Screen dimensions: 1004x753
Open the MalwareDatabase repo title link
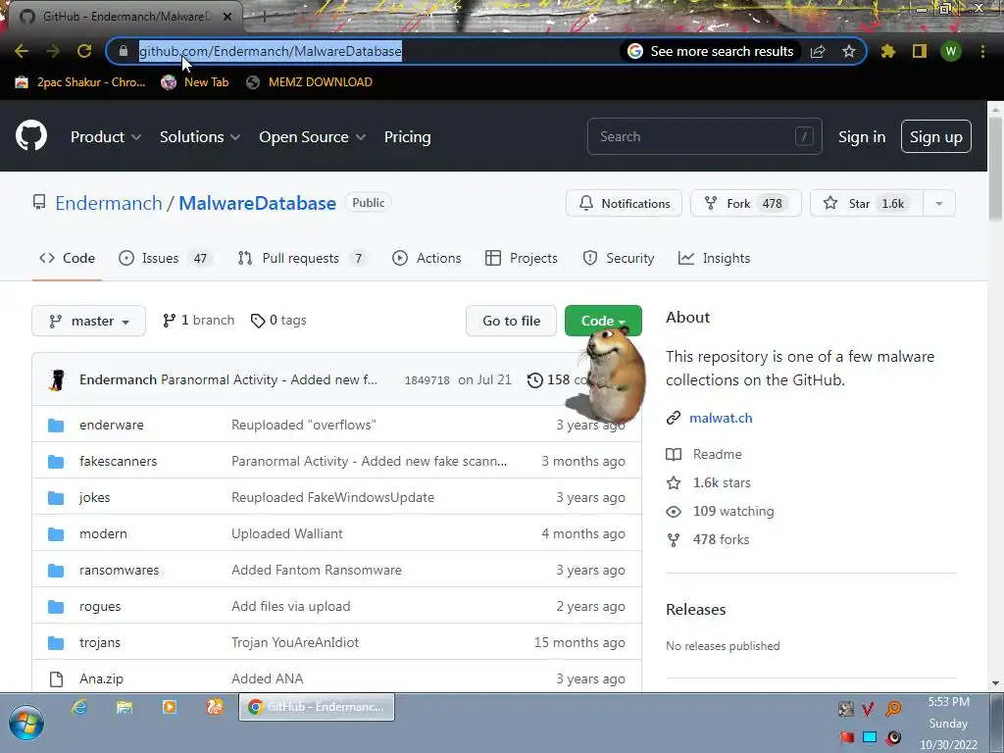point(258,203)
